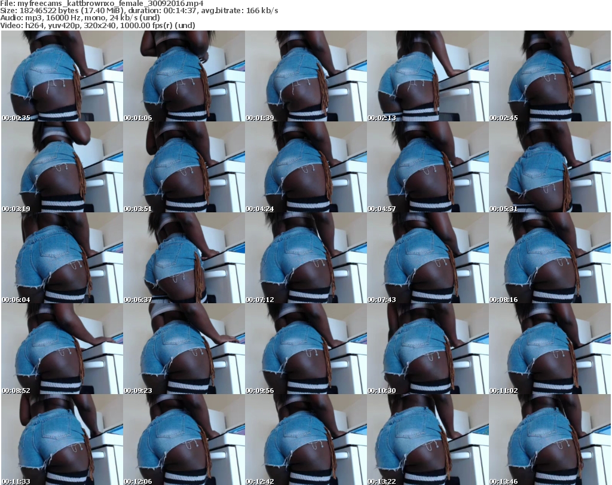This screenshot has height=485, width=612.
Task: Select the 'Video: h264, yuv420p' header line
Action: [x=97, y=25]
